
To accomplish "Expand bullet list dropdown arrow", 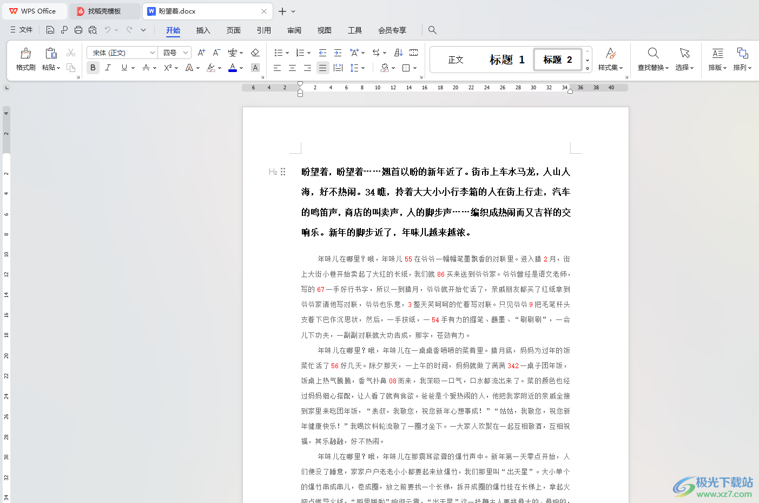I will (287, 53).
